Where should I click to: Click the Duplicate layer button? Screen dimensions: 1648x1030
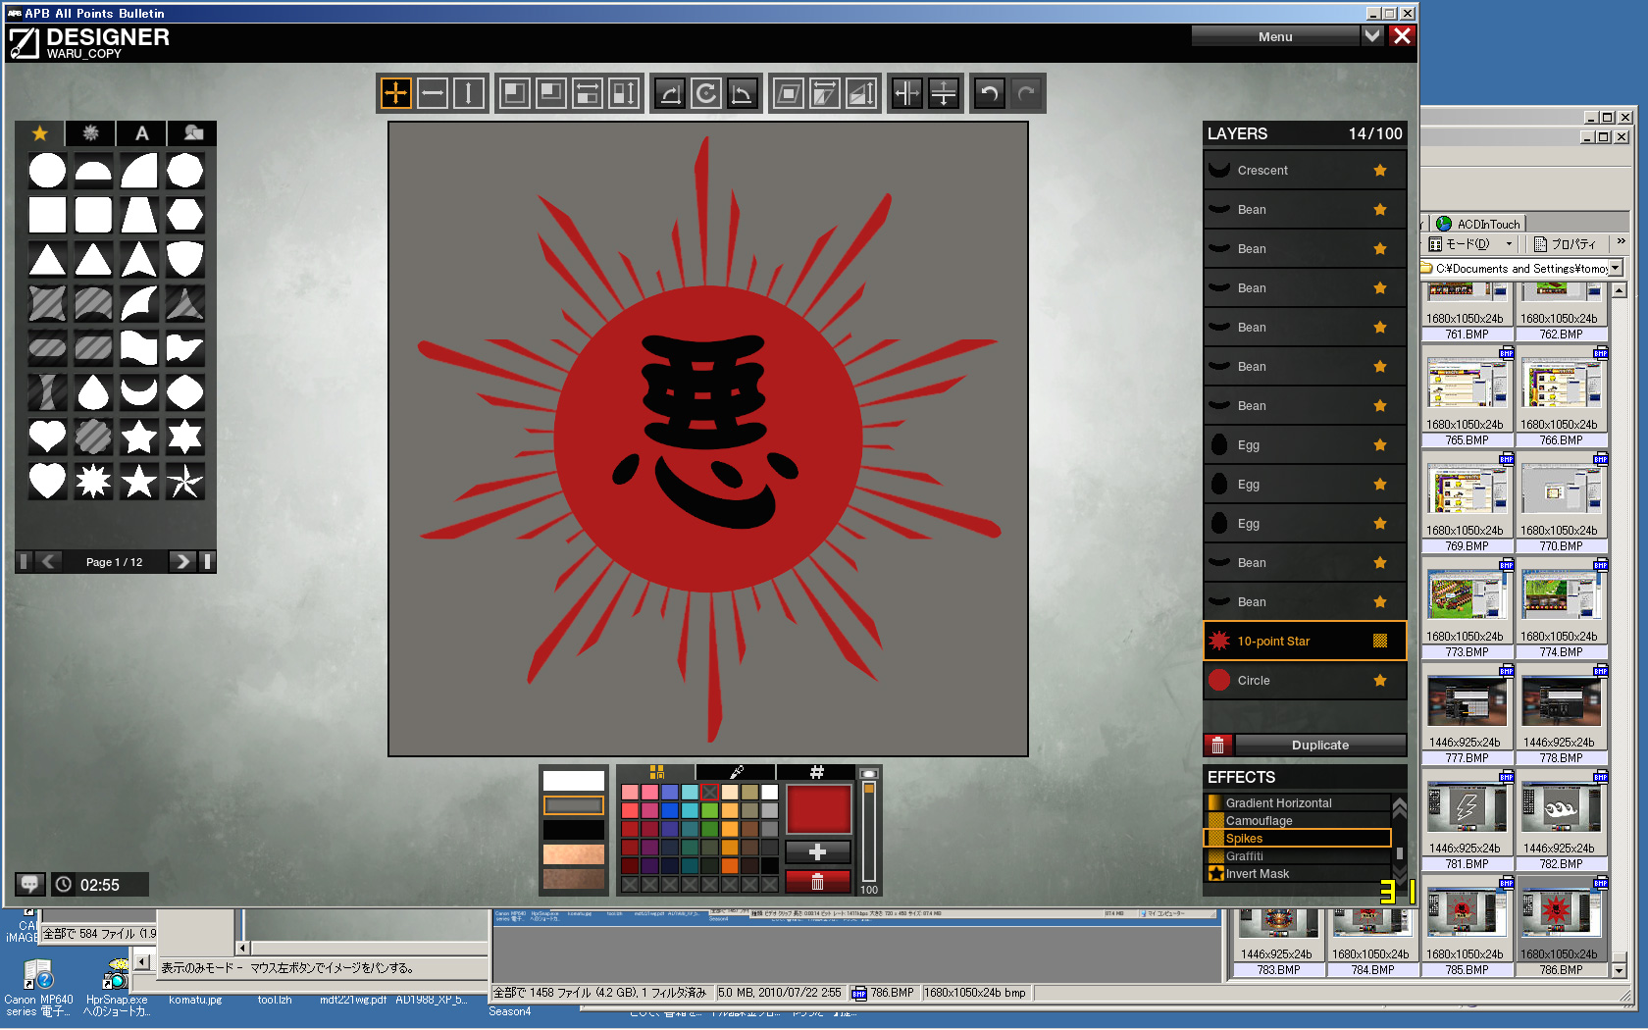pos(1319,746)
